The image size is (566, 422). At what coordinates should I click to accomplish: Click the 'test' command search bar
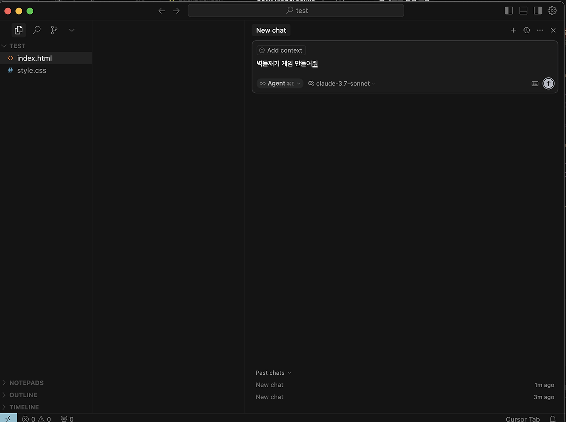point(296,11)
